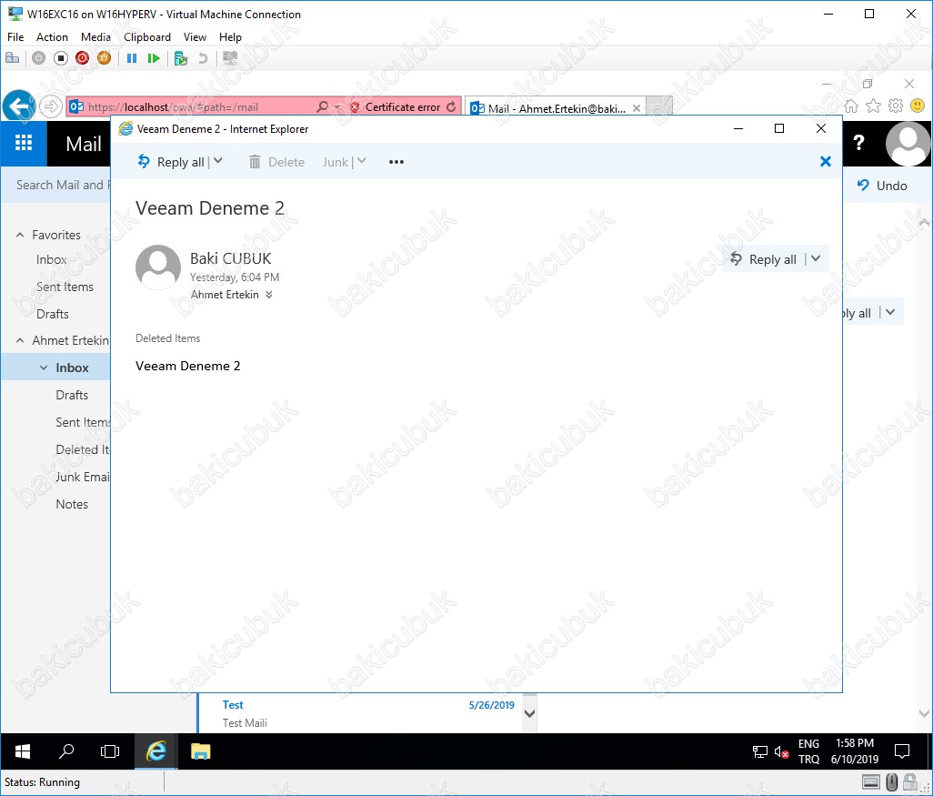This screenshot has height=796, width=933.
Task: Open the OWA app launcher grid
Action: pos(24,144)
